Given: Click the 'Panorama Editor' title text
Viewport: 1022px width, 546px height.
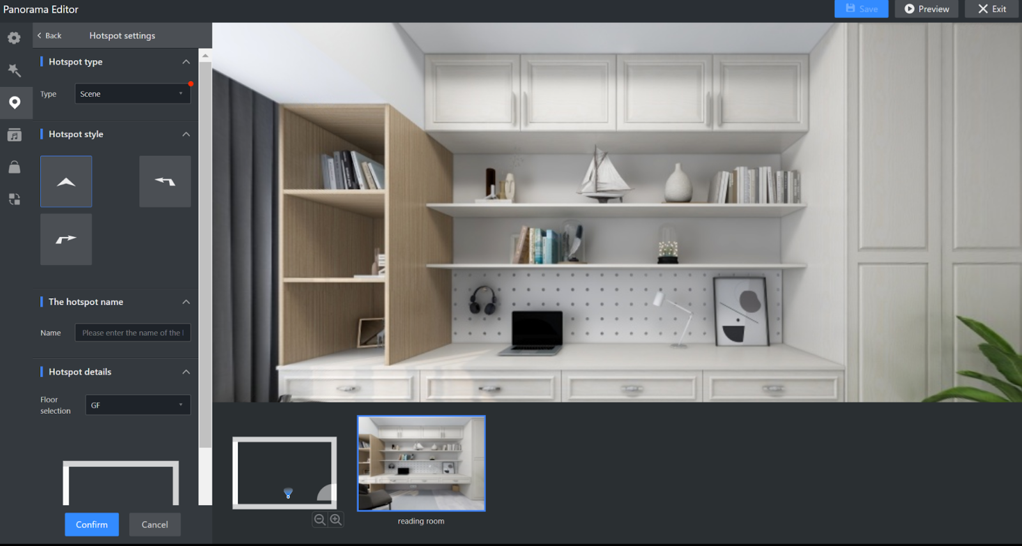Looking at the screenshot, I should [x=41, y=10].
